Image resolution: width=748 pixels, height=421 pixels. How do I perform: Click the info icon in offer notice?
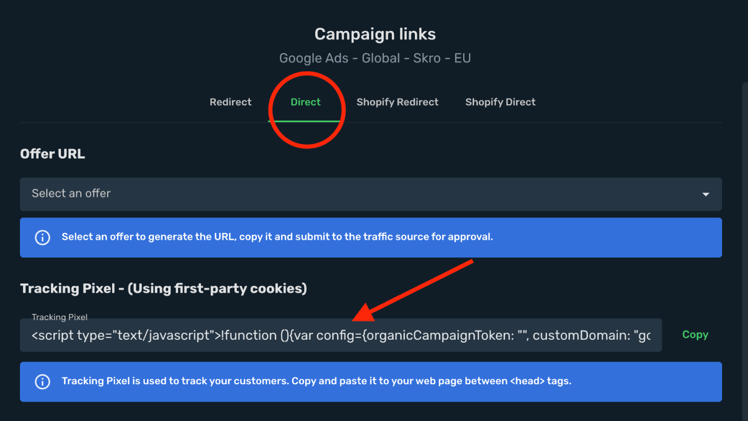42,237
